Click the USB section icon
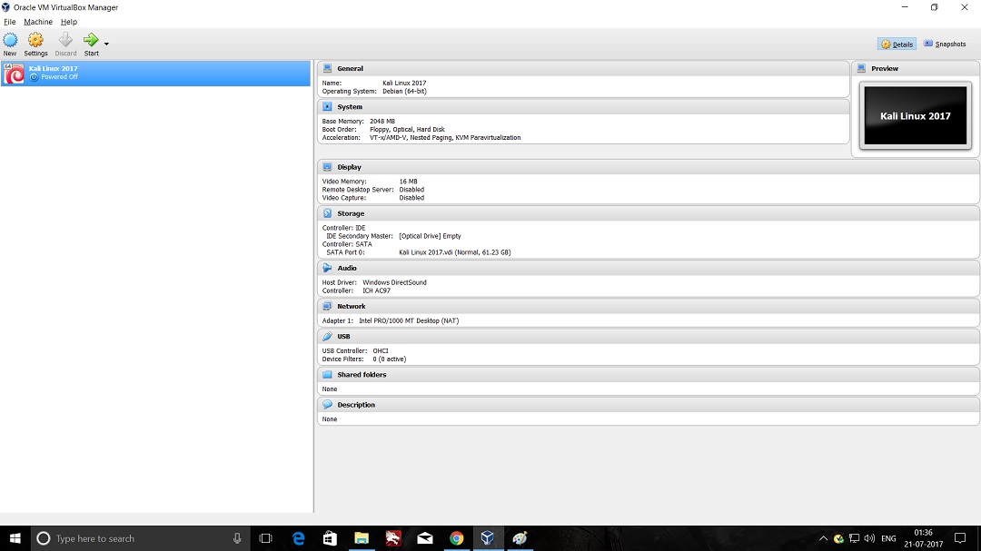 tap(327, 336)
